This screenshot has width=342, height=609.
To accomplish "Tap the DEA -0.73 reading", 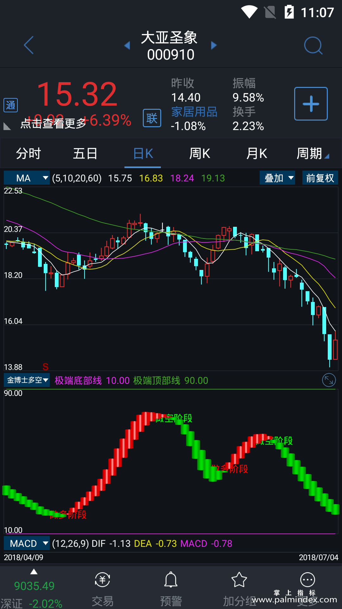I will tap(155, 544).
